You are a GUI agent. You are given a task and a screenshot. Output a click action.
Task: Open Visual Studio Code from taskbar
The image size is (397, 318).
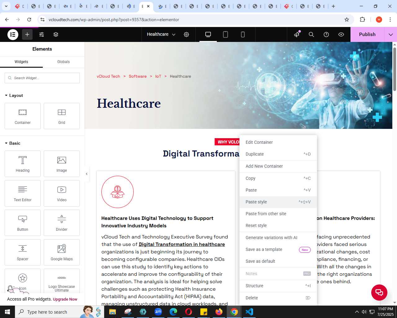click(249, 312)
